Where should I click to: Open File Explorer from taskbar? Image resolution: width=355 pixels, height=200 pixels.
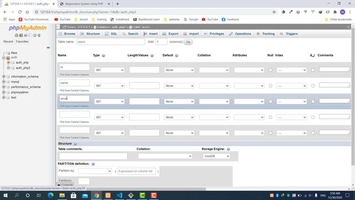click(x=62, y=195)
